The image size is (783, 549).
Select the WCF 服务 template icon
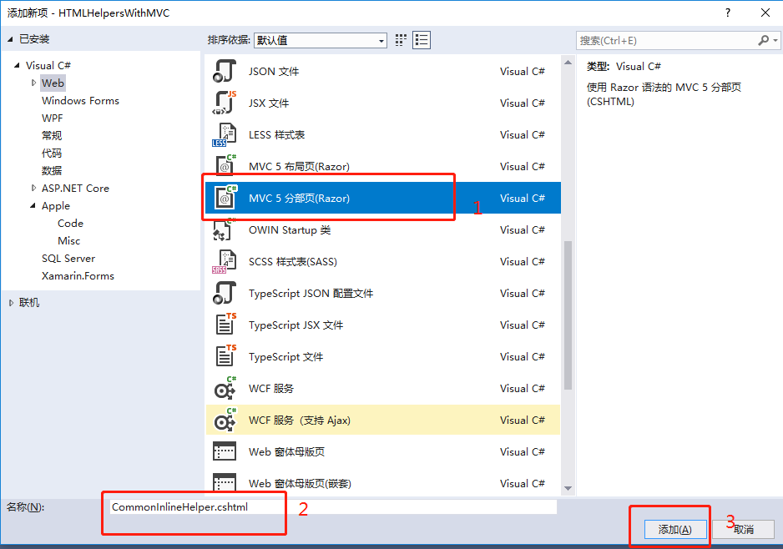225,388
